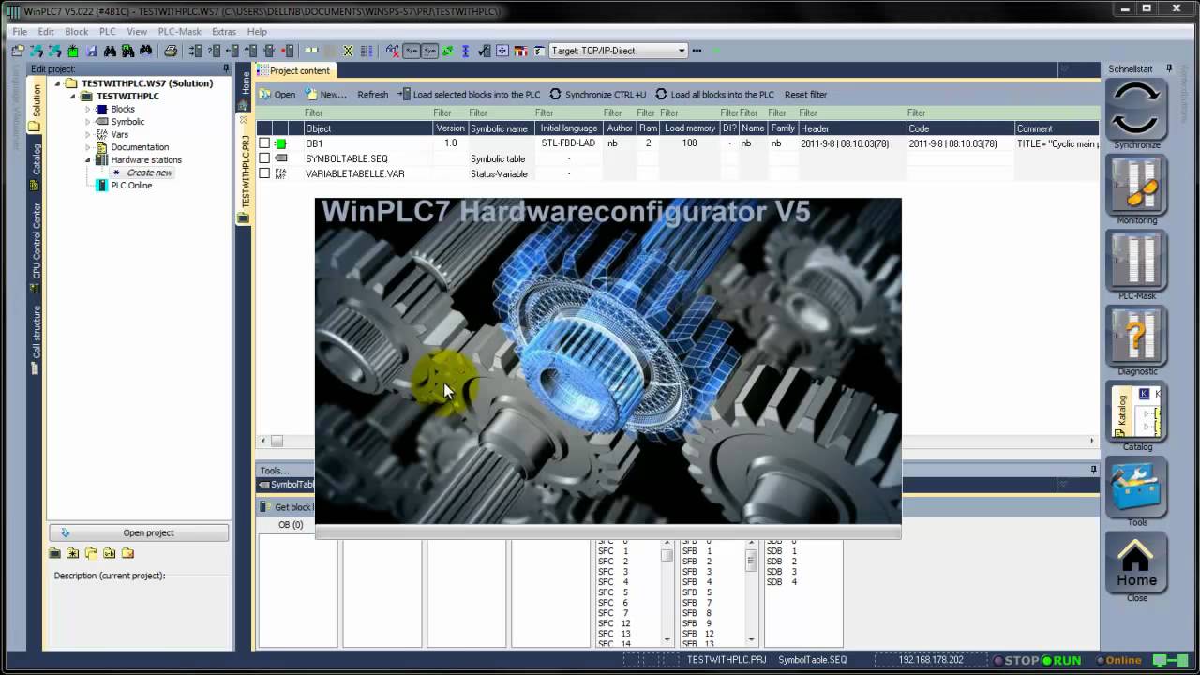
Task: Click the Filter field above Symbolic name
Action: (502, 113)
